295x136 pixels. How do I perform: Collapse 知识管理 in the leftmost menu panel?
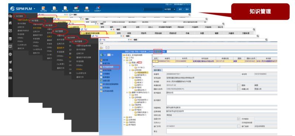14,16
